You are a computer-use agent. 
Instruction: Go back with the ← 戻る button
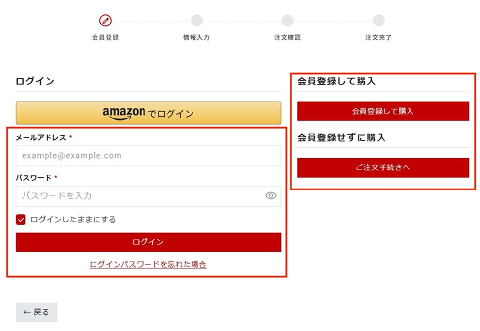[36, 312]
